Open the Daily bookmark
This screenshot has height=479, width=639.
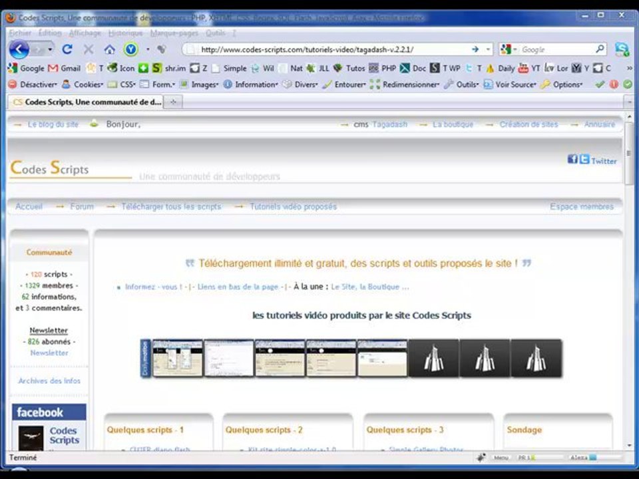point(500,68)
